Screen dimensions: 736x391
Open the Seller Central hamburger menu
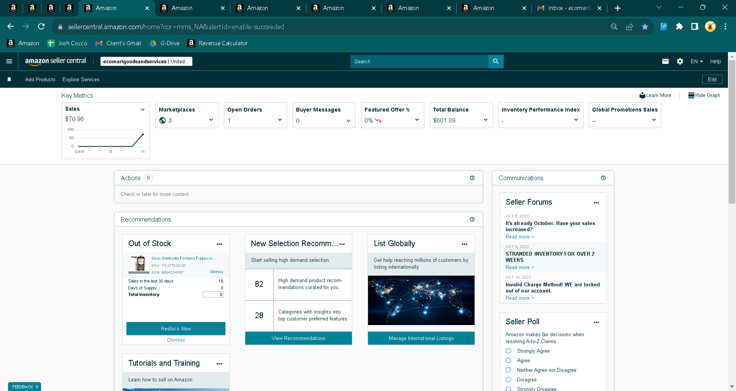click(x=9, y=61)
